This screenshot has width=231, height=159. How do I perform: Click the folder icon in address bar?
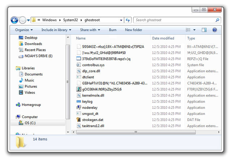click(34, 20)
